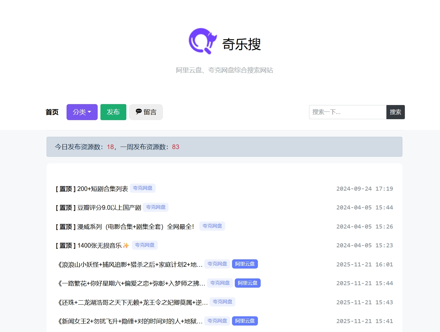Click the 夸克网盘 badge on 还珠 entry
The width and height of the screenshot is (440, 332).
click(222, 302)
